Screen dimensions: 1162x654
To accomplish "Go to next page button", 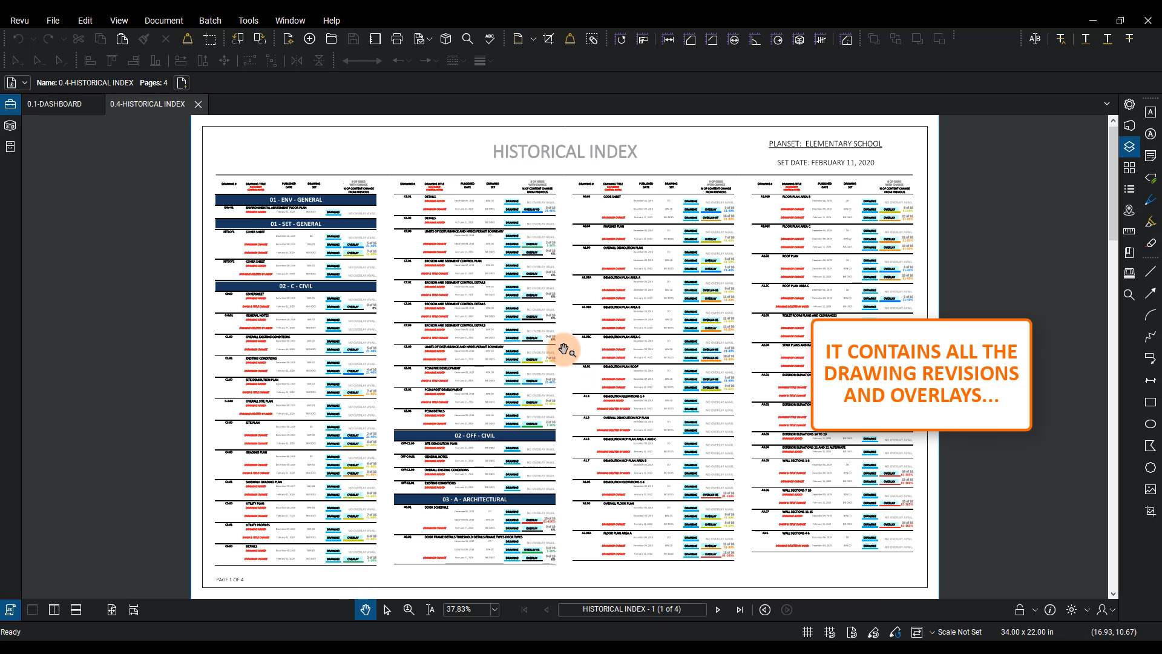I will click(x=718, y=610).
